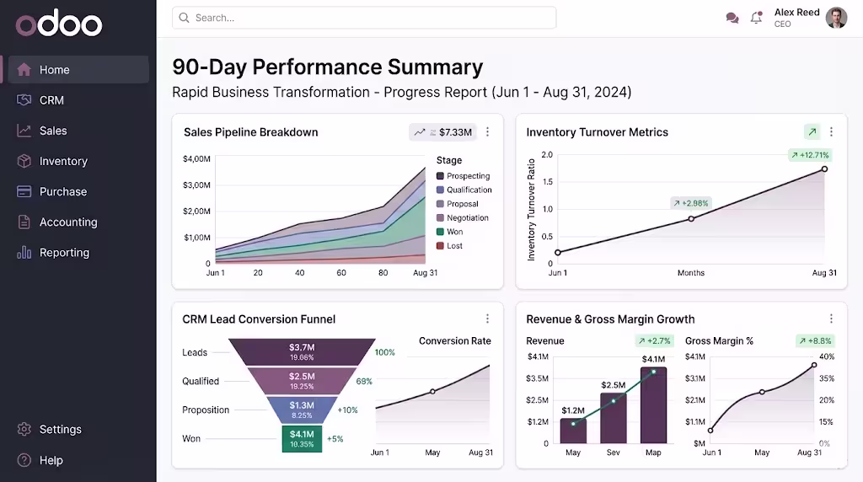Image resolution: width=863 pixels, height=482 pixels.
Task: Click the Inventory Turnover trend arrow icon
Action: [812, 131]
